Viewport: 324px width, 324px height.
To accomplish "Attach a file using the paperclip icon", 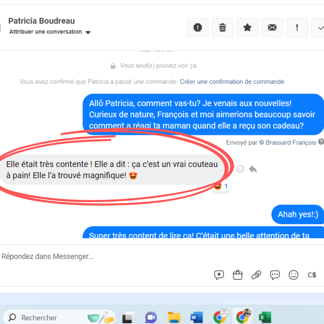I will [256, 275].
